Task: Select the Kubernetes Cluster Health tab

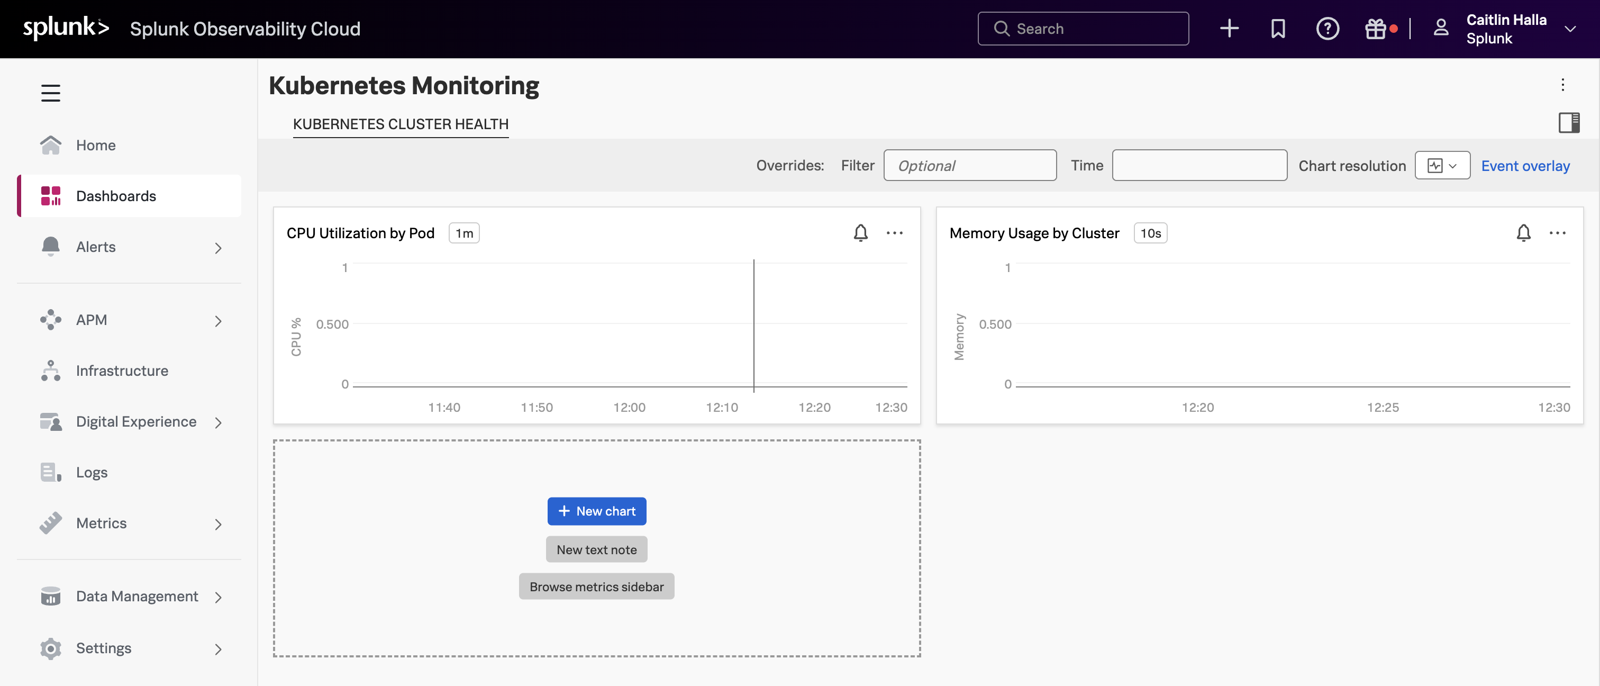Action: coord(401,124)
